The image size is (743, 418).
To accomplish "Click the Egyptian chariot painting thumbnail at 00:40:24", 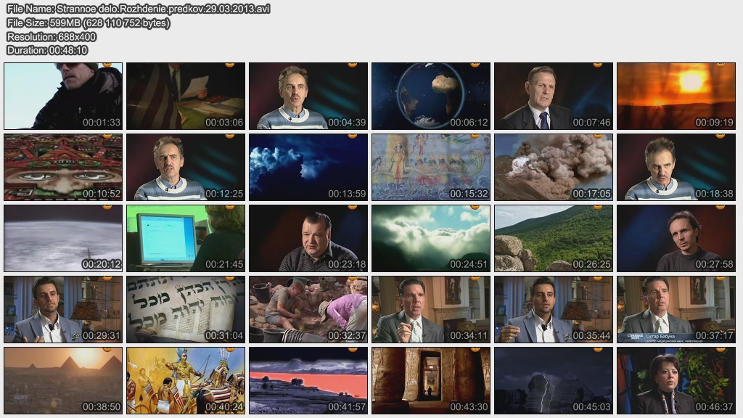I will [186, 380].
